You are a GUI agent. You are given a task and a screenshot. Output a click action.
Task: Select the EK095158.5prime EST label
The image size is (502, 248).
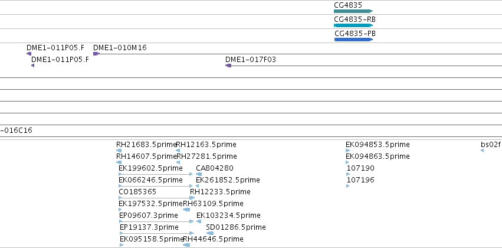pos(152,239)
